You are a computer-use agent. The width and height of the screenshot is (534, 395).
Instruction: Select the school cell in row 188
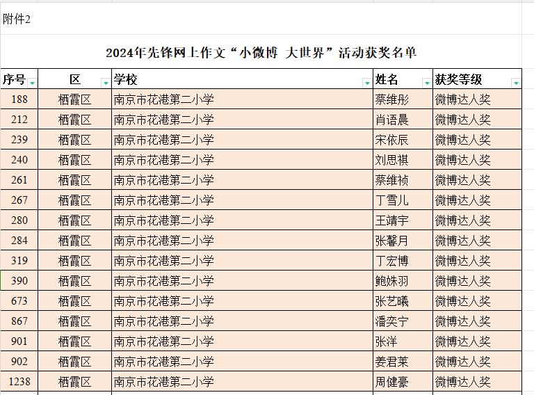242,99
